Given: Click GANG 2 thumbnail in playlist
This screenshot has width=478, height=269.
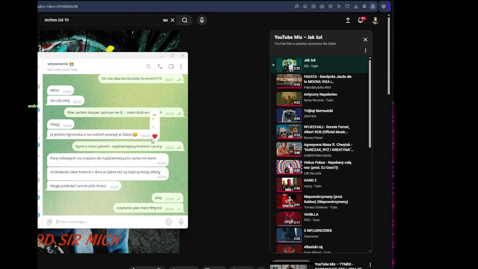Looking at the screenshot, I should pyautogui.click(x=289, y=184).
